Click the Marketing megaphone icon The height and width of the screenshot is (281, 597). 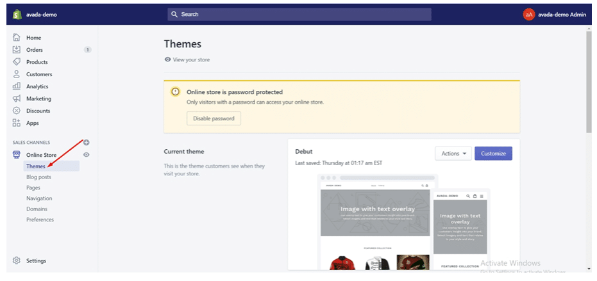[17, 99]
